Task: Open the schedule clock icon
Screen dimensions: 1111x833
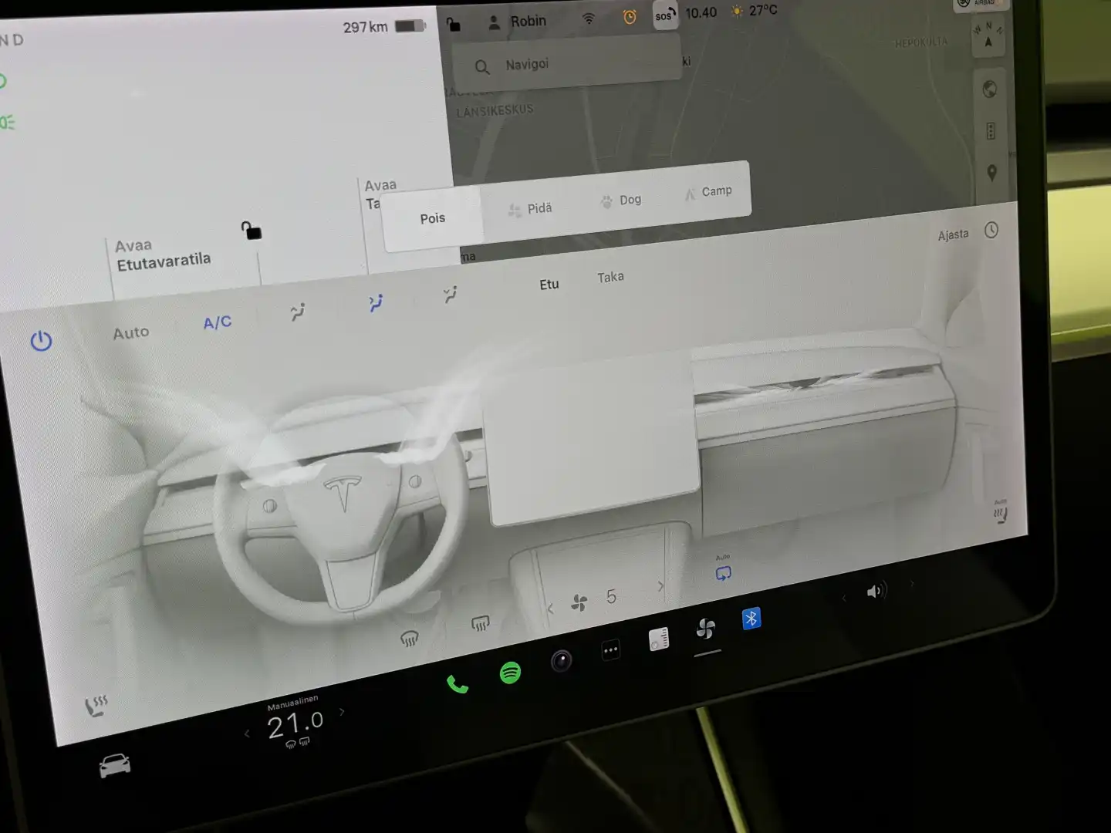Action: [991, 230]
